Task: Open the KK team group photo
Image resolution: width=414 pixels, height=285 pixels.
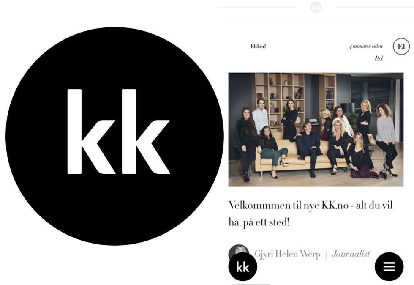Action: [x=316, y=129]
